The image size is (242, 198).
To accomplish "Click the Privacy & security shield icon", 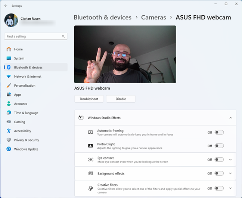I will click(x=9, y=140).
